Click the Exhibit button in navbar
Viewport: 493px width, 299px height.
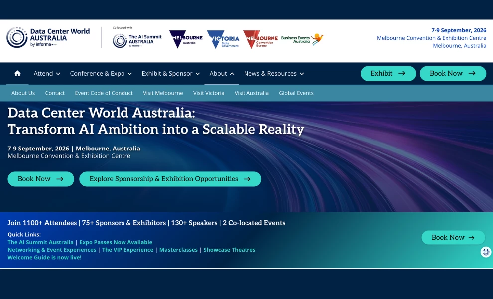pyautogui.click(x=388, y=73)
